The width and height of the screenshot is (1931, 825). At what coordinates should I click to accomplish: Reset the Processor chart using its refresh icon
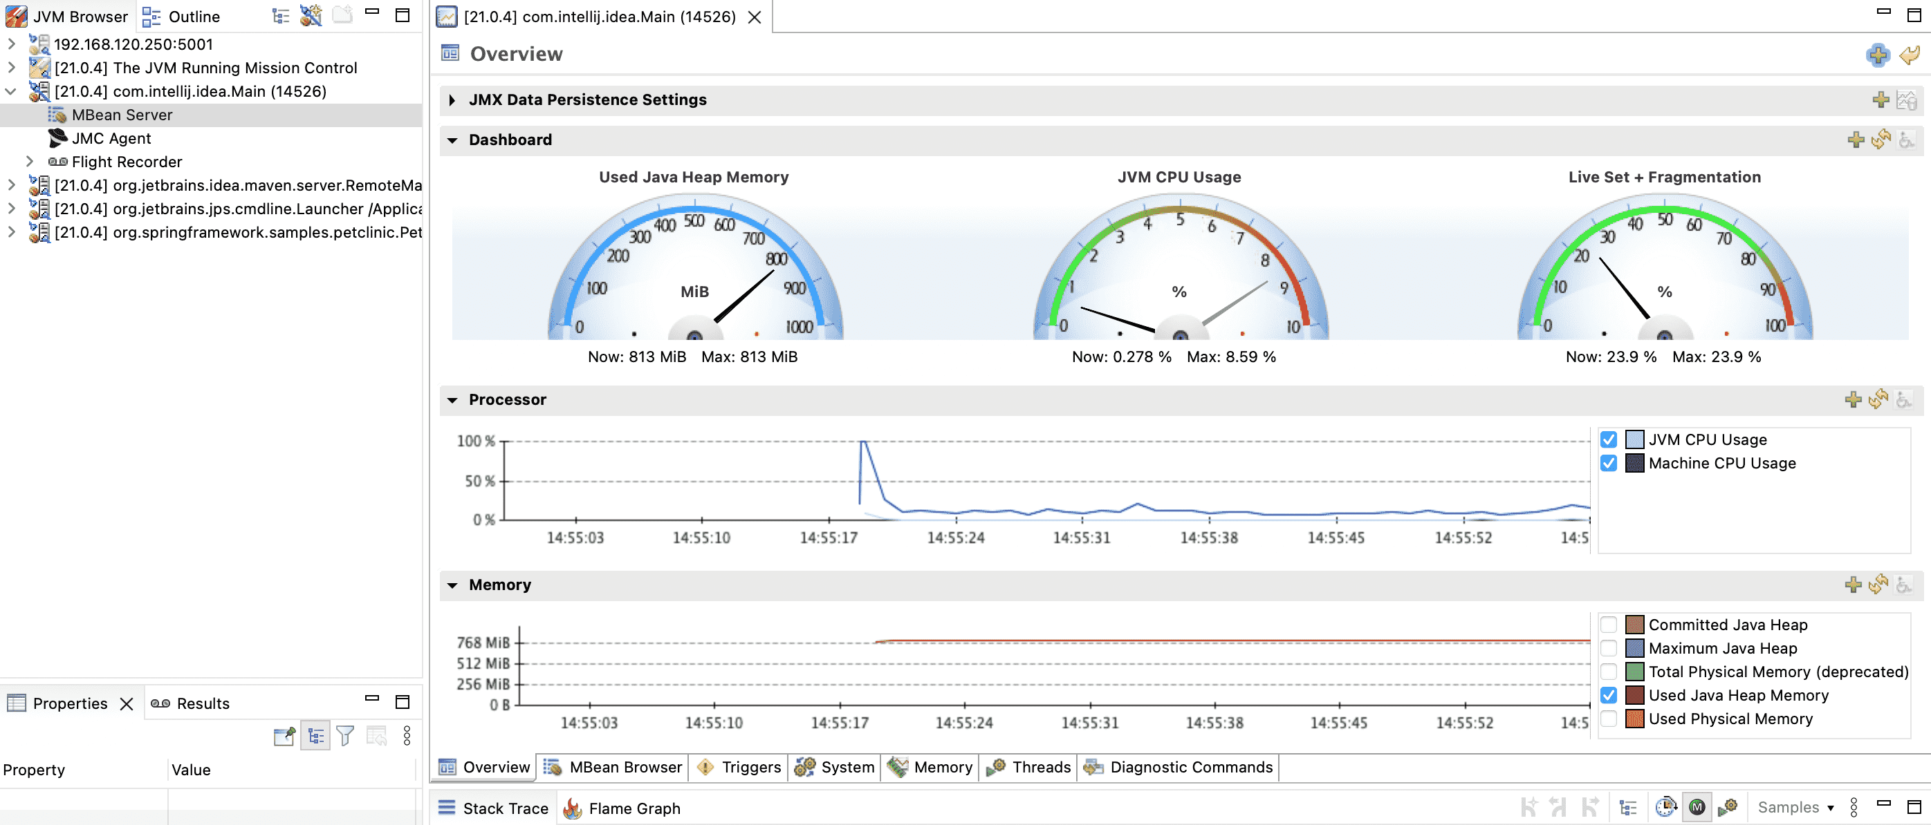1878,400
